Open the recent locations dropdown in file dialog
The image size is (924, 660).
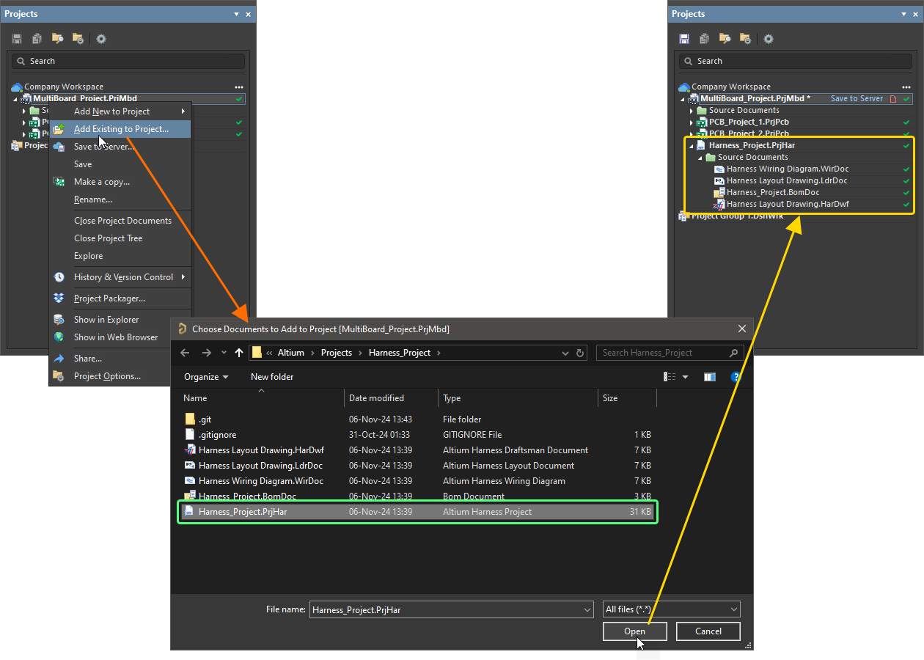click(x=224, y=353)
